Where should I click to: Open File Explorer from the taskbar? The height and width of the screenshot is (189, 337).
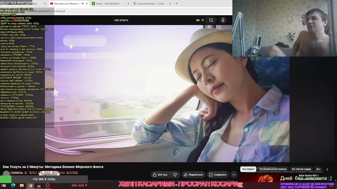pyautogui.click(x=22, y=186)
